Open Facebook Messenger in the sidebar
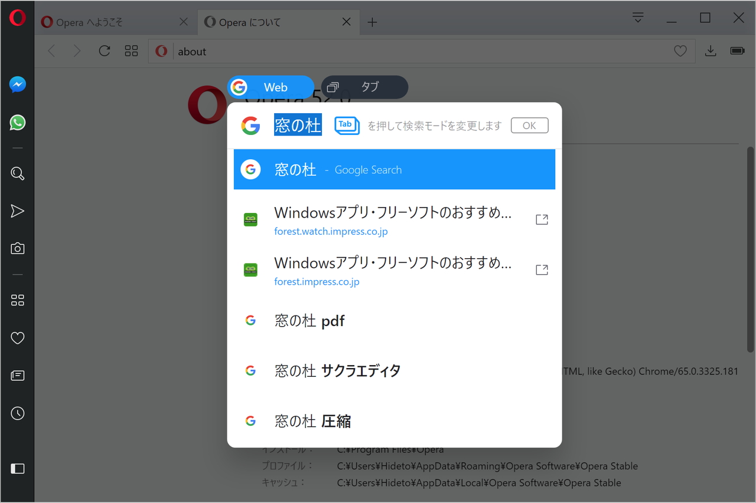Screen dimensions: 756x503 click(x=17, y=85)
